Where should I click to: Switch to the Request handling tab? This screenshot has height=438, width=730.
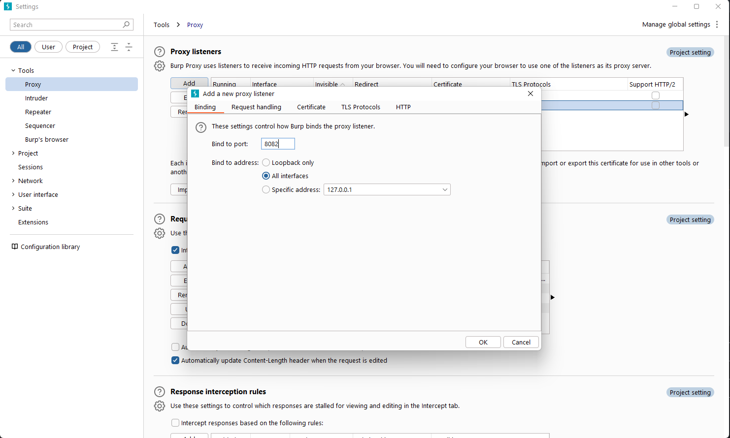pyautogui.click(x=256, y=107)
